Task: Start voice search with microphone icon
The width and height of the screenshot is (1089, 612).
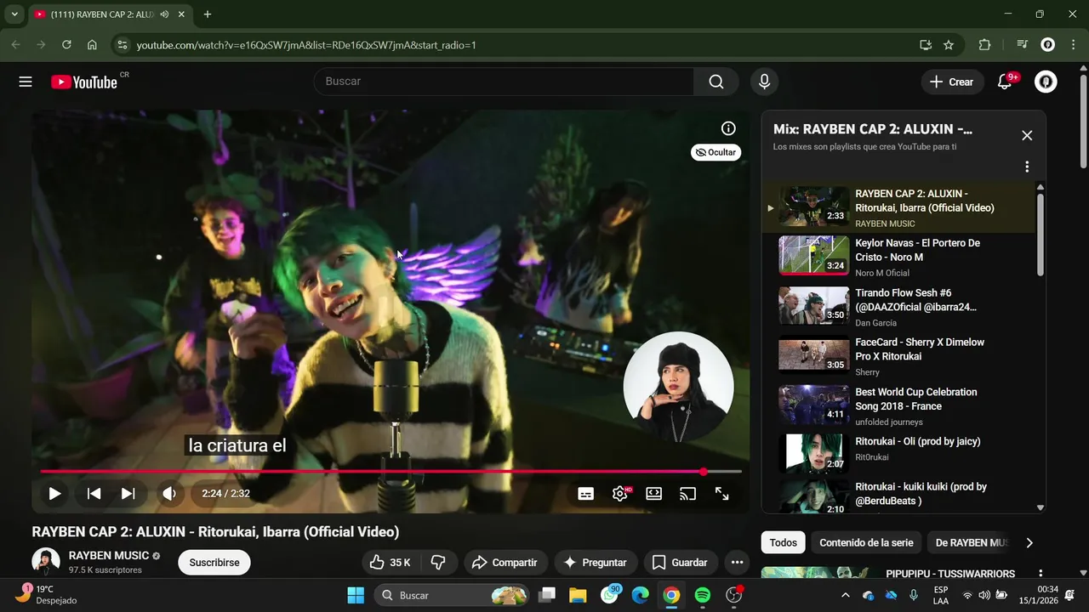Action: (764, 82)
